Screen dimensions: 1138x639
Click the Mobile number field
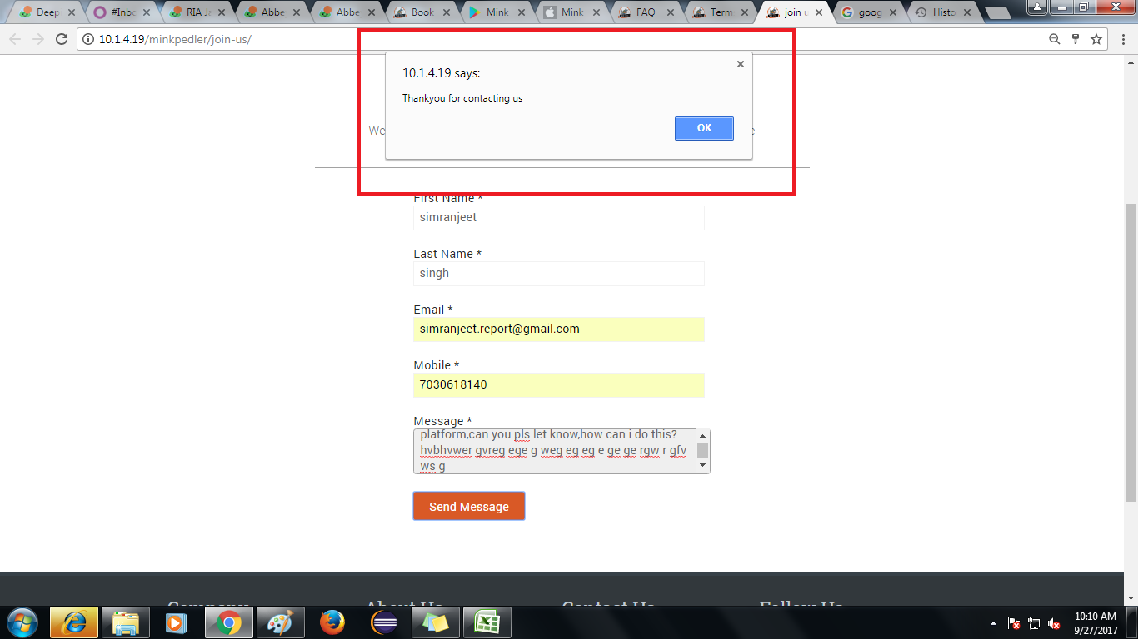[x=559, y=384]
